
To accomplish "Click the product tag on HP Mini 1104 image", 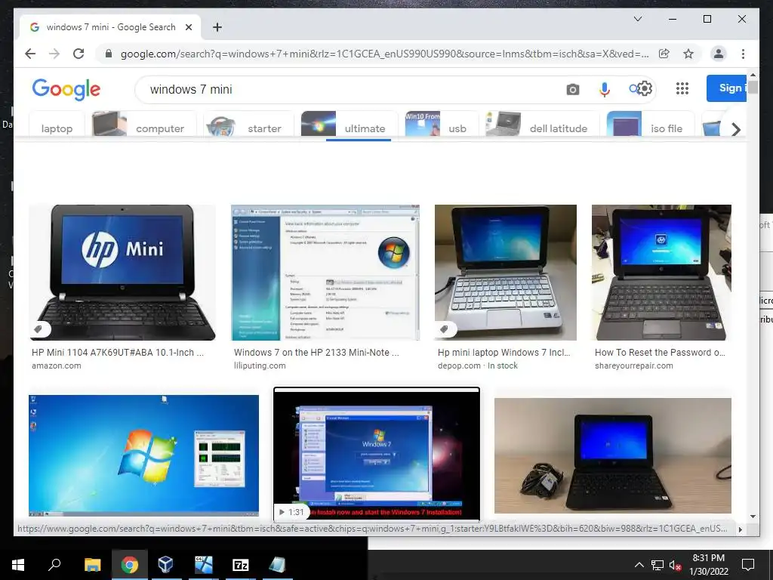I will tap(39, 329).
